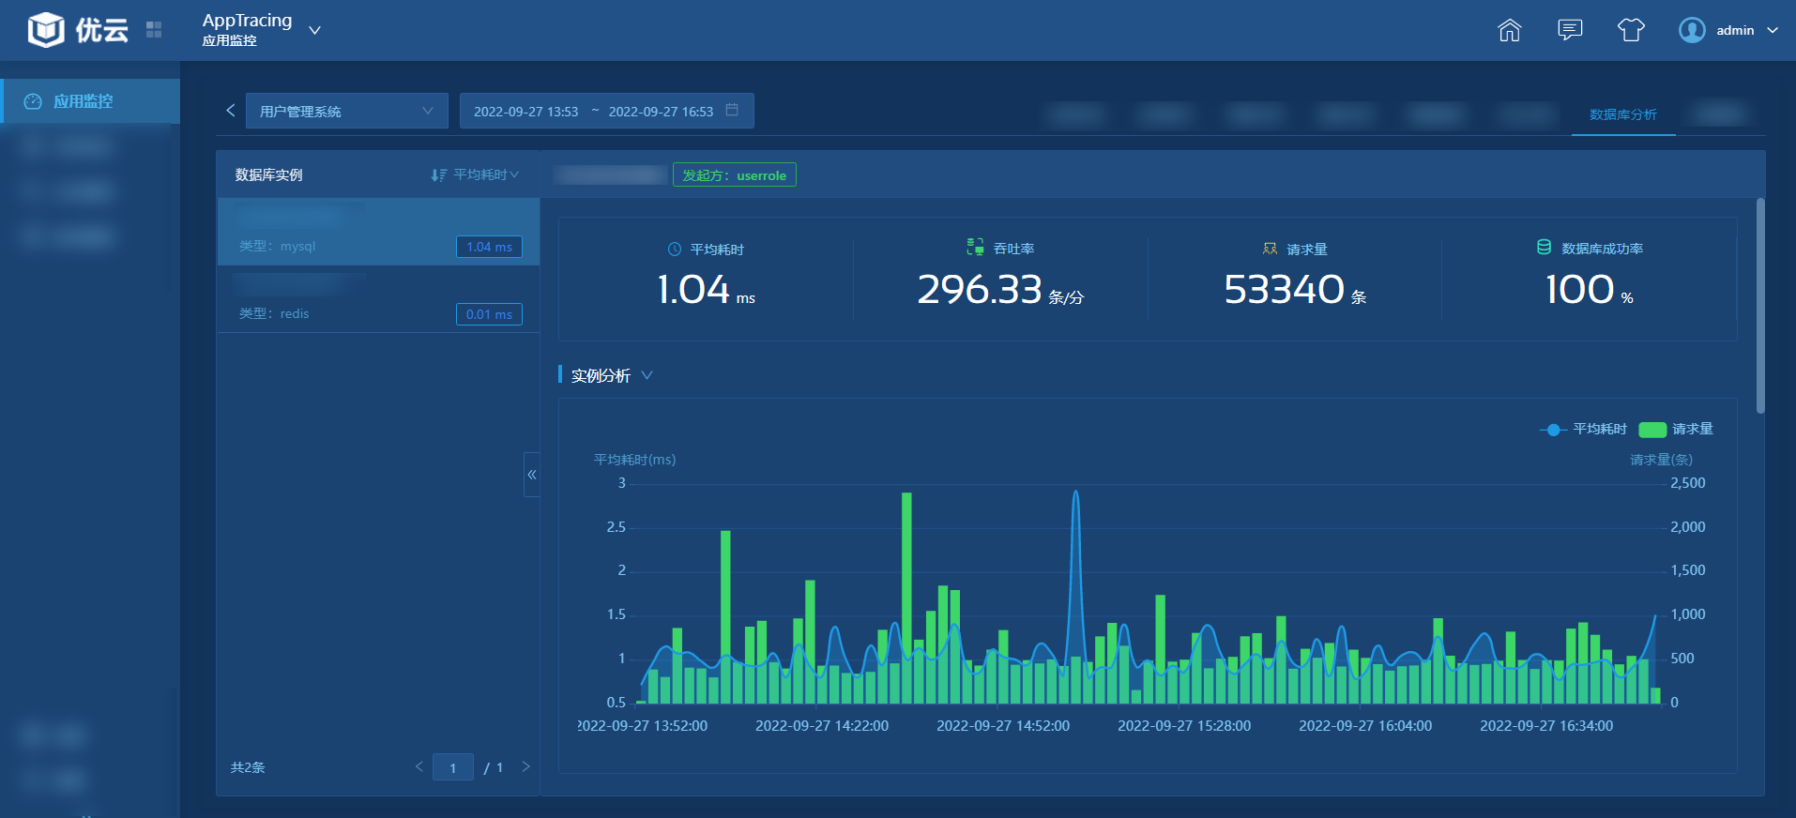
Task: Open the 用户管理系统 application dropdown
Action: point(347,111)
